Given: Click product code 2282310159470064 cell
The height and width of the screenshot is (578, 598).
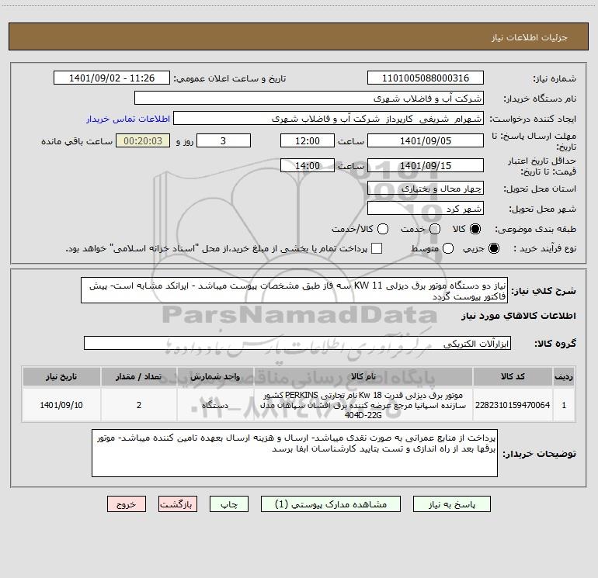Looking at the screenshot, I should coord(513,405).
